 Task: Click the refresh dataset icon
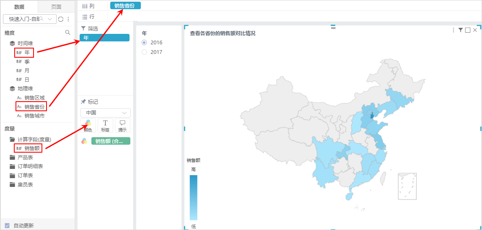coord(61,19)
